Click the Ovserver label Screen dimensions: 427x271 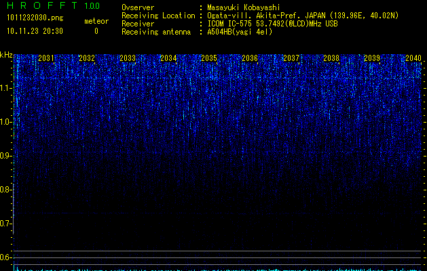pos(138,7)
